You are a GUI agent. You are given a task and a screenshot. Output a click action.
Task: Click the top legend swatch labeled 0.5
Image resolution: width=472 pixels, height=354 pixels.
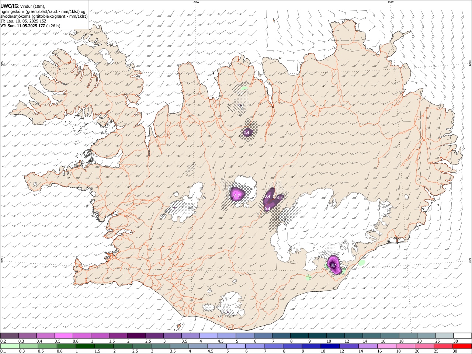pos(64,336)
